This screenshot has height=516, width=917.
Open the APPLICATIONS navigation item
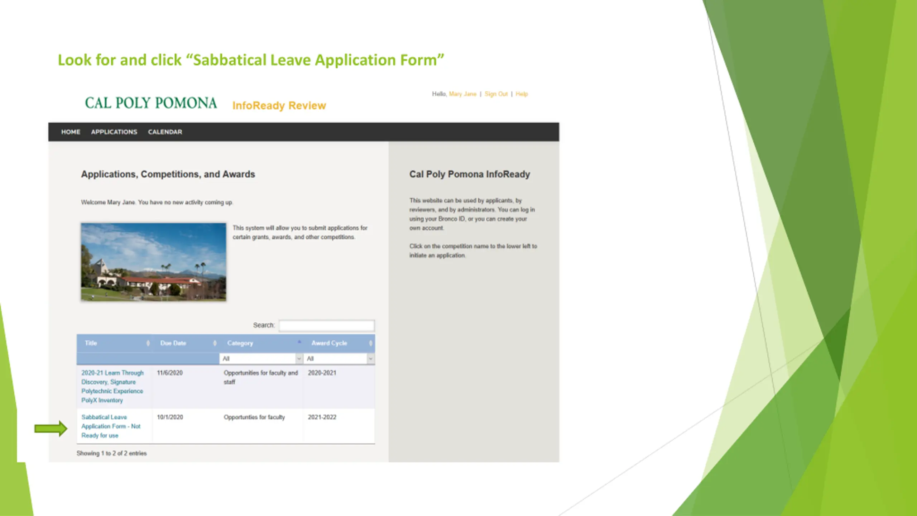tap(114, 132)
